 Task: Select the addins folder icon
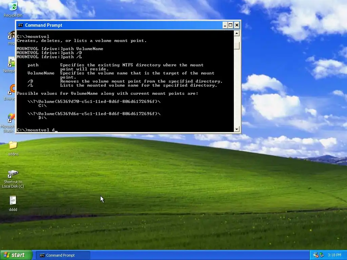tap(13, 145)
